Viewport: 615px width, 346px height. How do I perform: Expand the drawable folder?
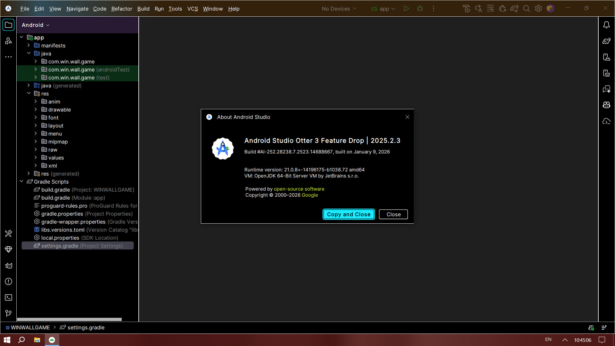point(36,109)
